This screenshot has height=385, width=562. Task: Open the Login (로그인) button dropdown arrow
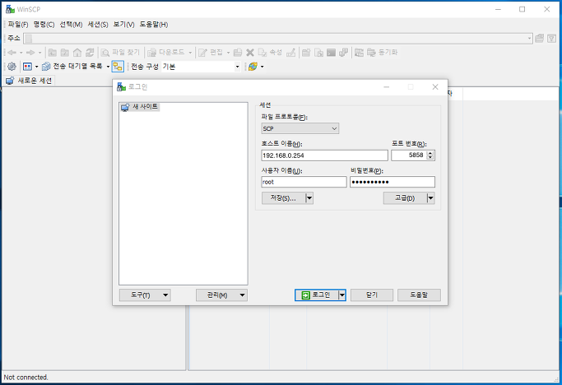pos(342,295)
